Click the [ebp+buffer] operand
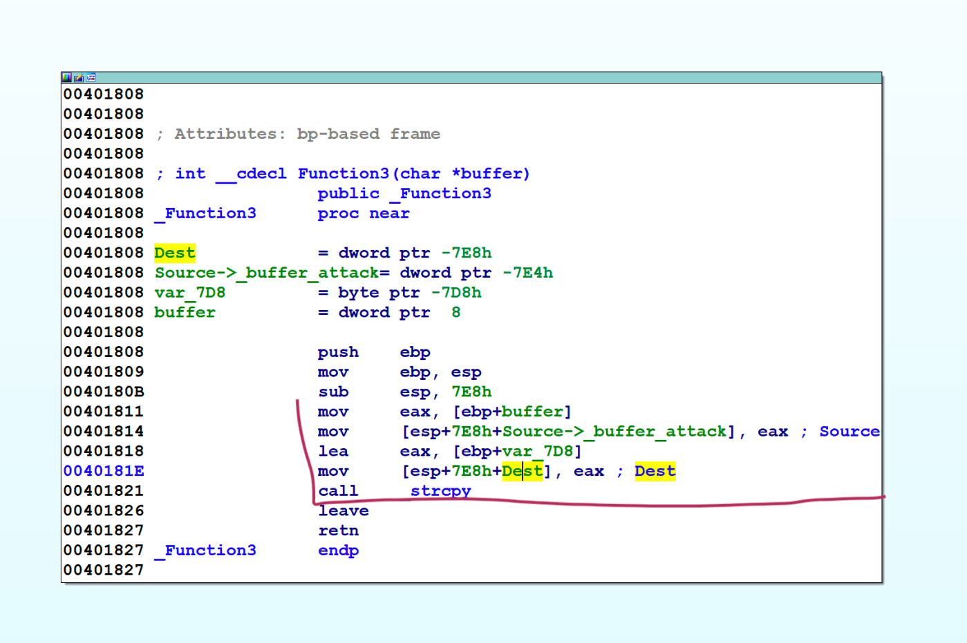 pos(512,412)
